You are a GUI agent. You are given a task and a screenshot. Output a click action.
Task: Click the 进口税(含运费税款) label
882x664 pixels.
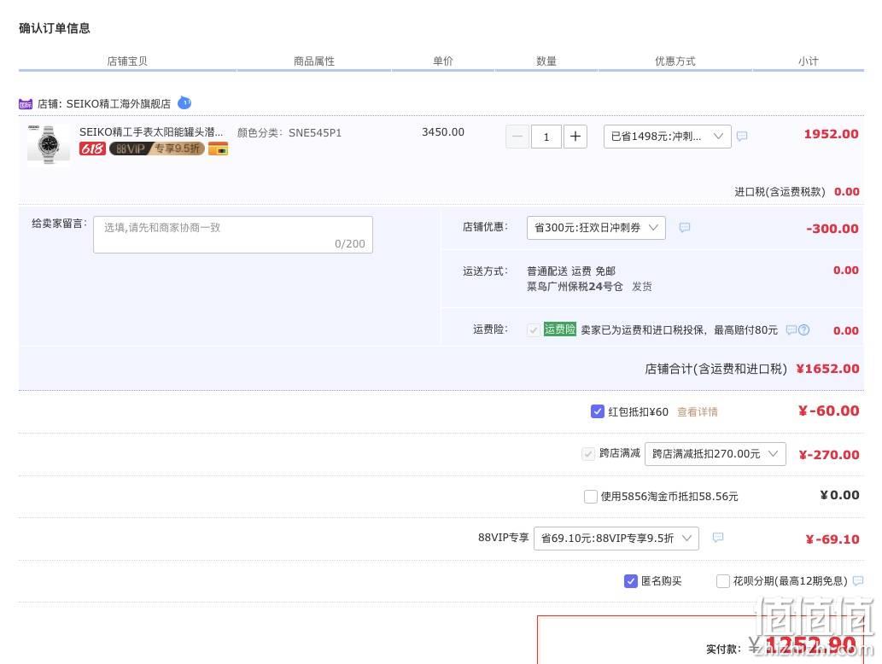tap(780, 192)
